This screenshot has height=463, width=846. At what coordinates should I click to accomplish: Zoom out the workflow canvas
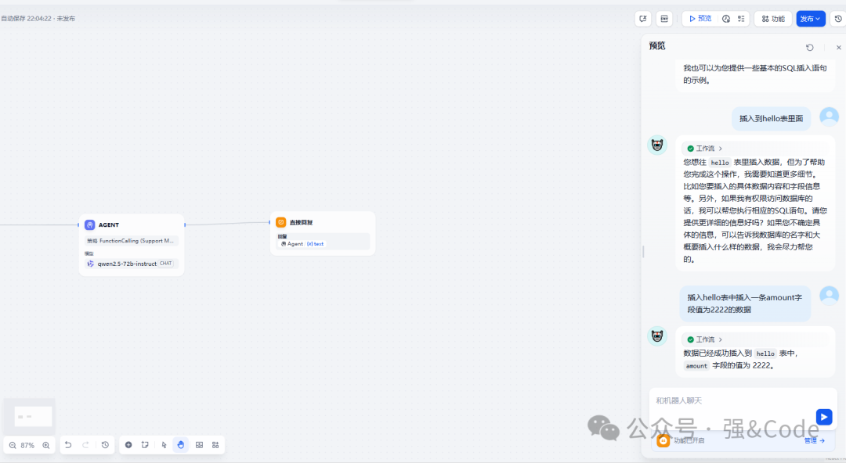(13, 445)
